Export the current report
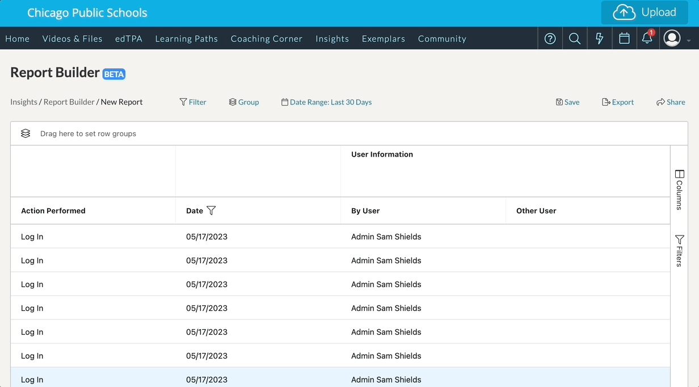Image resolution: width=699 pixels, height=387 pixels. coord(618,102)
